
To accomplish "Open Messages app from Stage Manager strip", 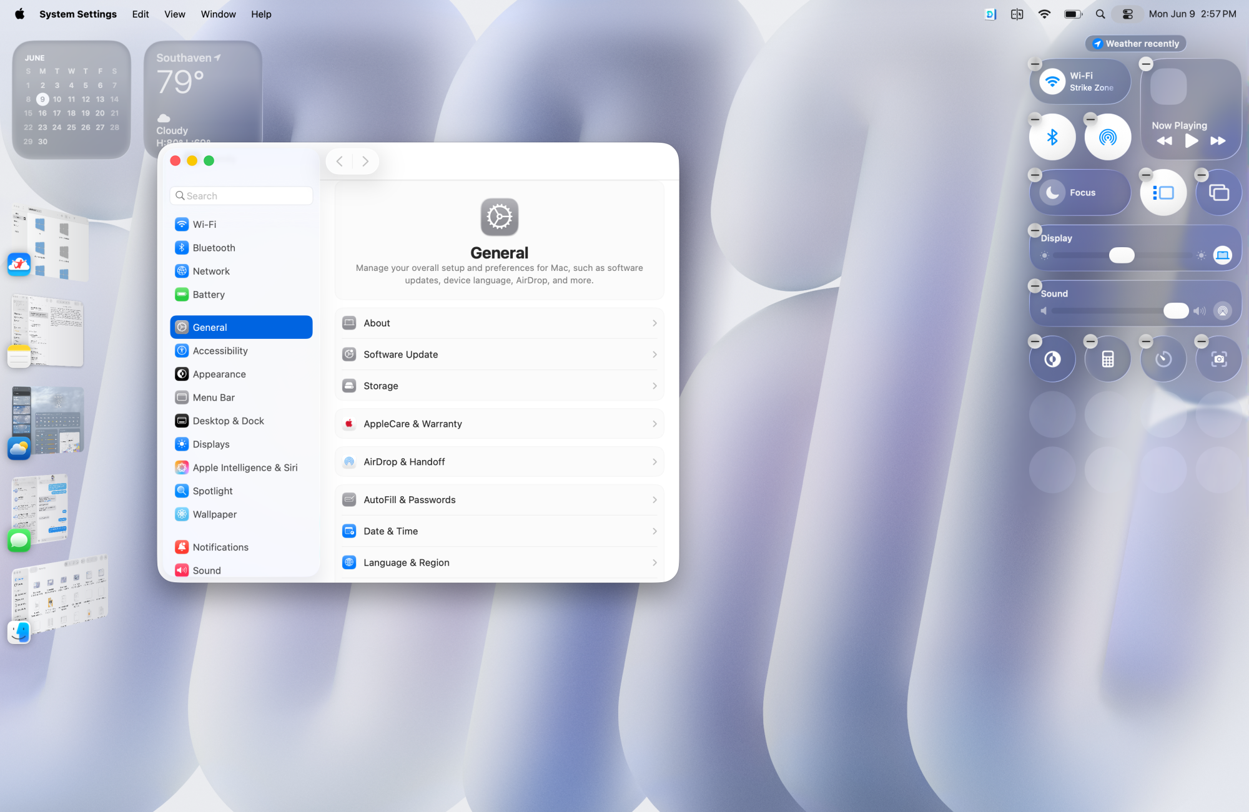I will [19, 540].
